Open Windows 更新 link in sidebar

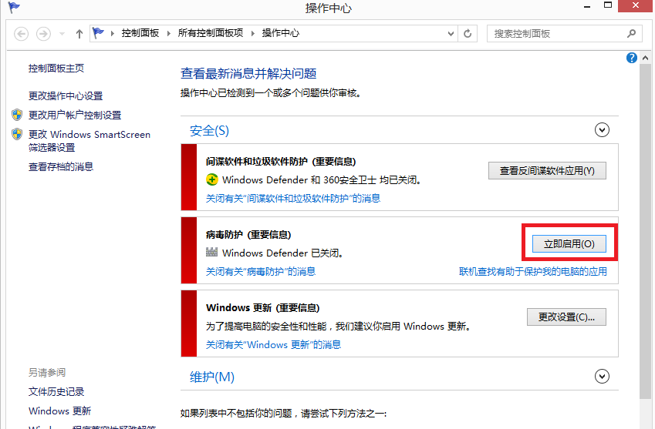pos(59,411)
